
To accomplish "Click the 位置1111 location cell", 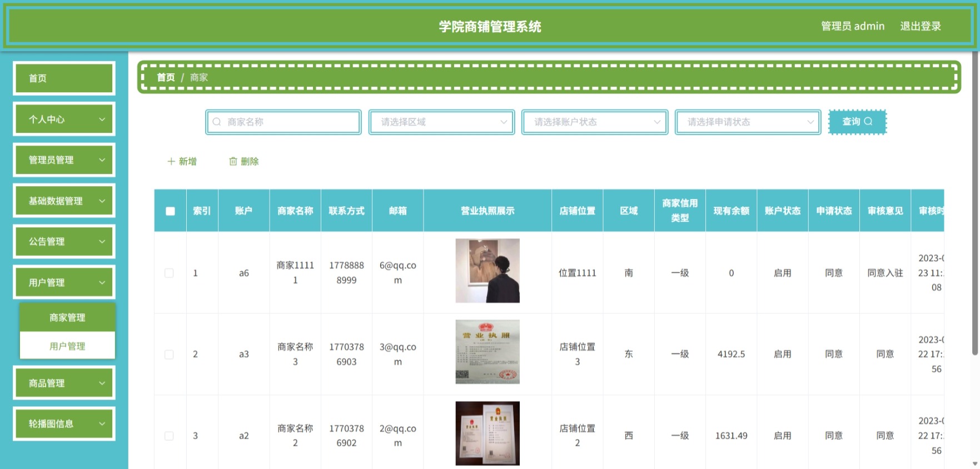I will [577, 273].
